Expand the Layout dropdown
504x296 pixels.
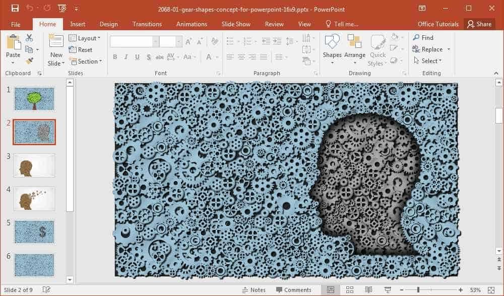click(x=85, y=38)
